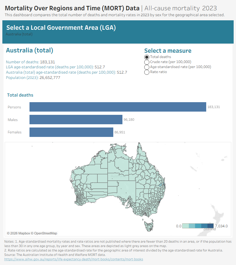This screenshot has width=236, height=265.
Task: Click the Select a measure heading
Action: pos(168,51)
